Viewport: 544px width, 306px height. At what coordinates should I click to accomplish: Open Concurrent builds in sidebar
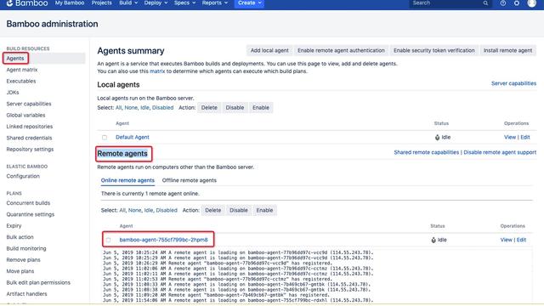tap(28, 203)
